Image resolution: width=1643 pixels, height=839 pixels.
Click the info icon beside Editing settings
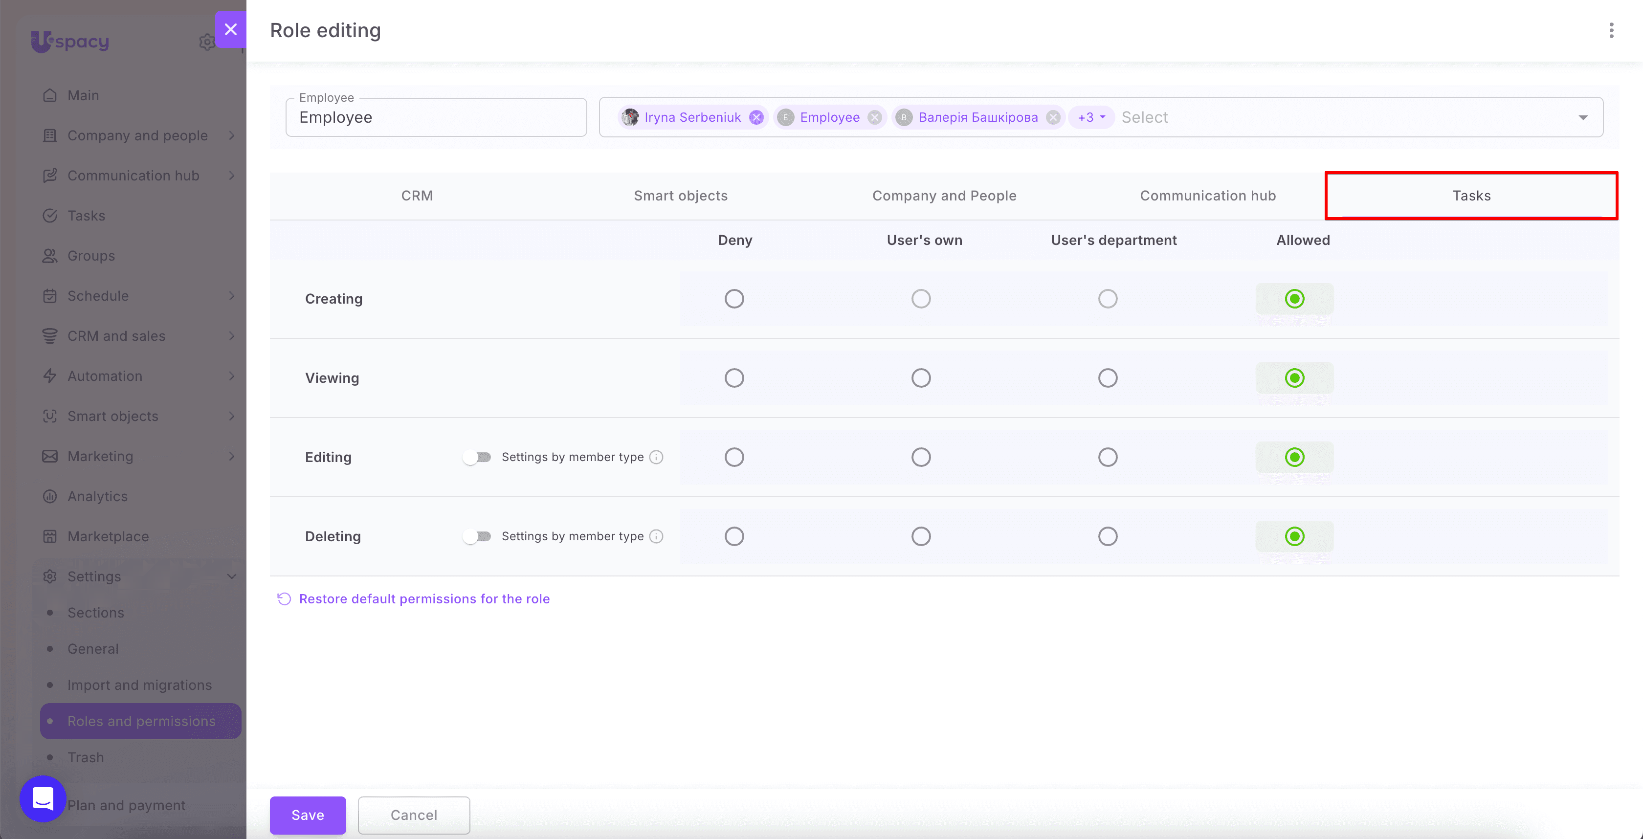point(656,457)
